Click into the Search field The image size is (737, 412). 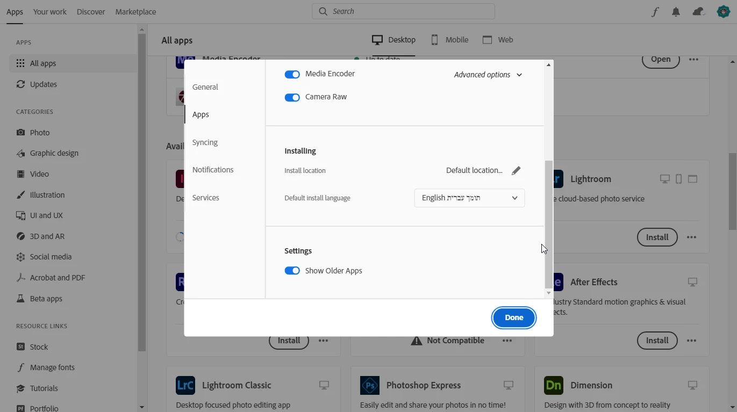(403, 11)
